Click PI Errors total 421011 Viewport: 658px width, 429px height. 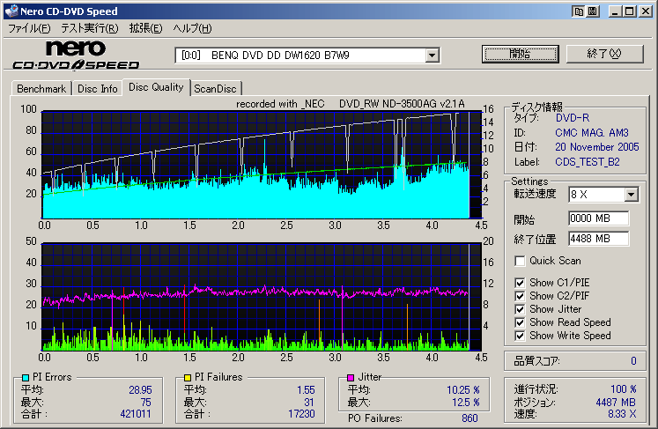pos(136,414)
